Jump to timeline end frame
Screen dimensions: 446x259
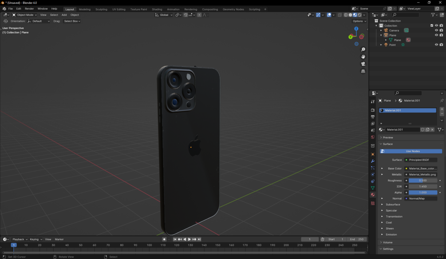tap(199, 239)
